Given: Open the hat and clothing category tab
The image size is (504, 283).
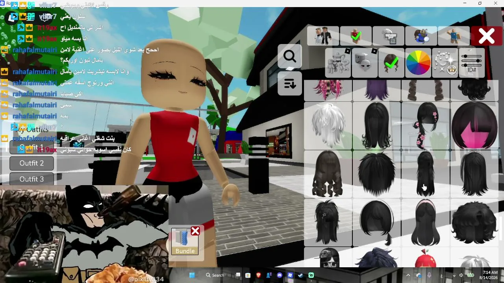Looking at the screenshot, I should coord(388,36).
